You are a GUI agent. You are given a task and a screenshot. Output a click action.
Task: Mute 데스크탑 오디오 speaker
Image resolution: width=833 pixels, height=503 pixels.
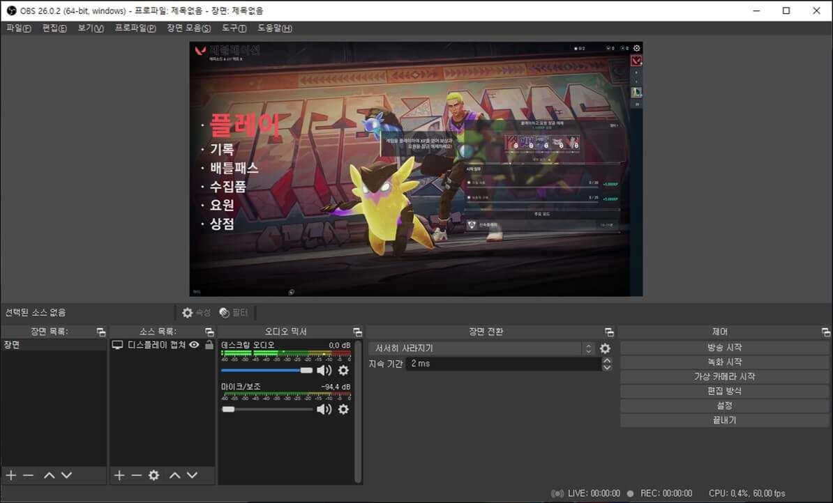[324, 371]
